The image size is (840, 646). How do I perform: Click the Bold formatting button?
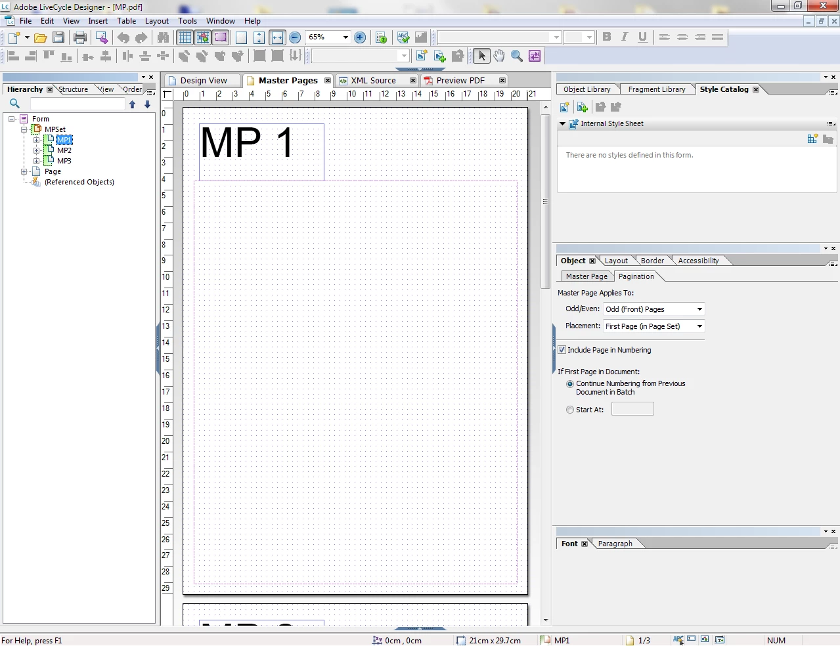pos(607,37)
